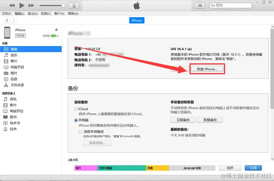274x181 pixels.
Task: Open the 显示(V) menu
Action: pyautogui.click(x=32, y=14)
